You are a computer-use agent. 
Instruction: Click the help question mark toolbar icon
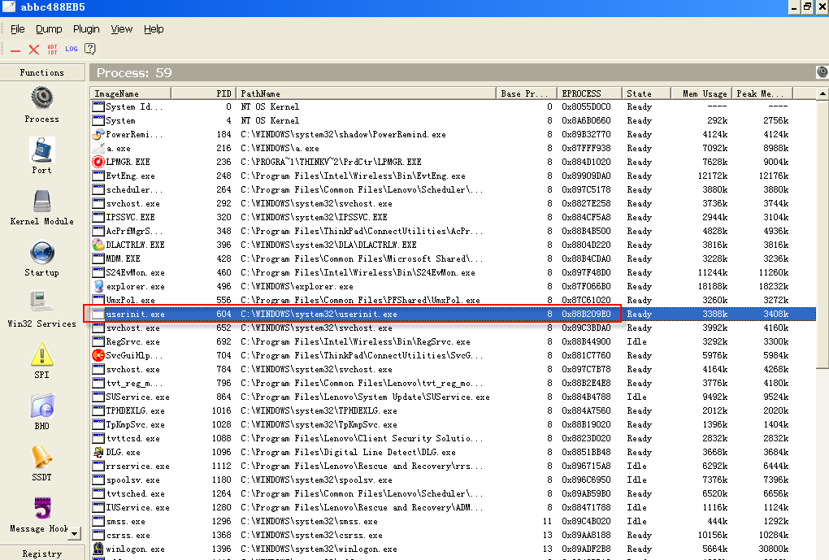[x=90, y=49]
